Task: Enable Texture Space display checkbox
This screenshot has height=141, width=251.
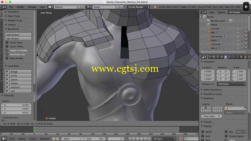Action: 226,136
